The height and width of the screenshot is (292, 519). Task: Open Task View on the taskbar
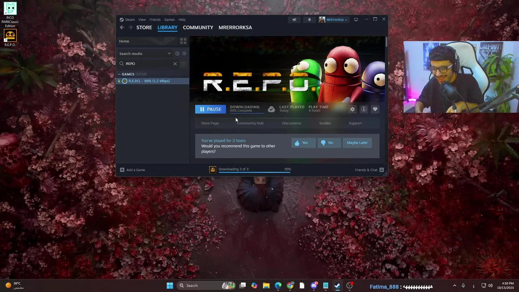coord(242,286)
